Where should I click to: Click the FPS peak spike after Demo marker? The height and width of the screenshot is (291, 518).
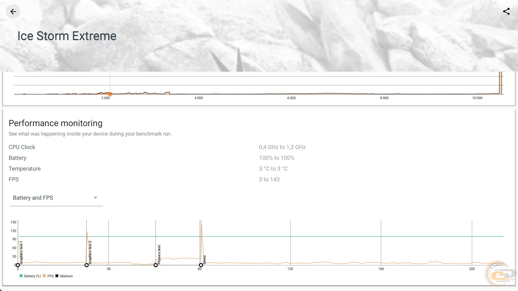coord(202,226)
